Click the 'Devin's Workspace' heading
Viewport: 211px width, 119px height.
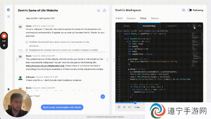pyautogui.click(x=128, y=10)
